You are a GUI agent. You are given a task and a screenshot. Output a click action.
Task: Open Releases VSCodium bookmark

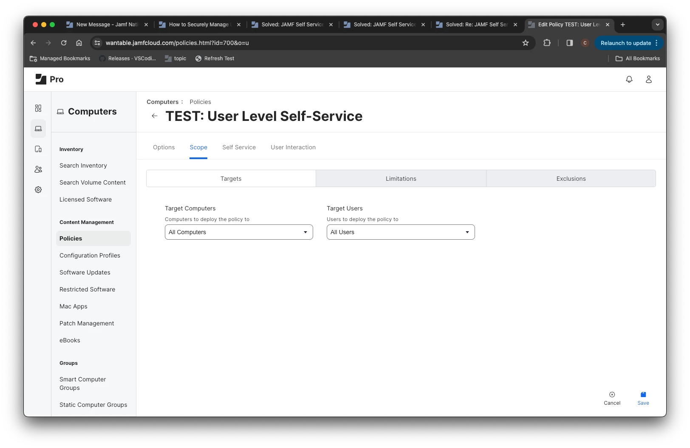127,59
